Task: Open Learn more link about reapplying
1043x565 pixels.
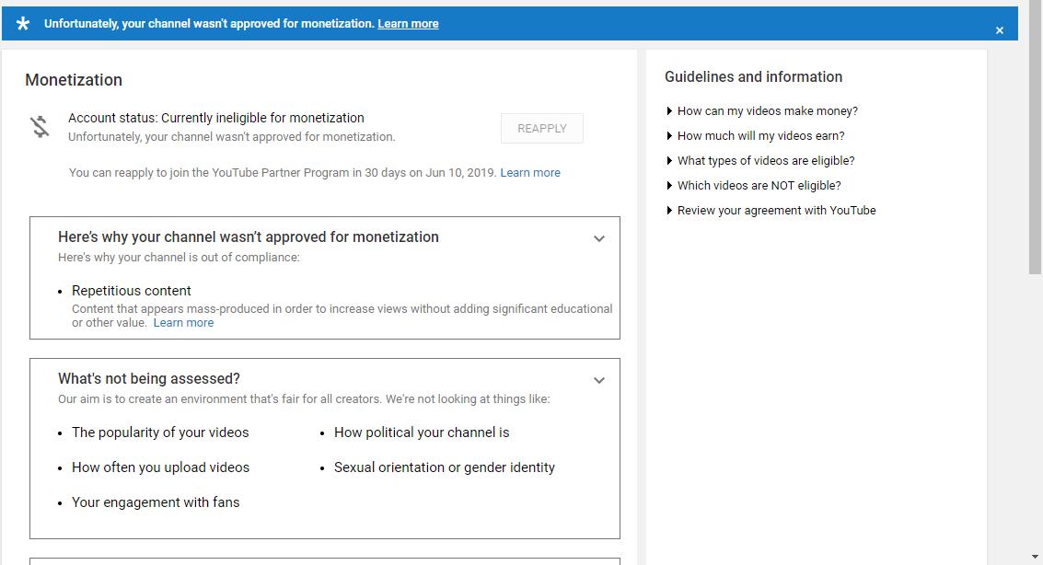Action: [x=530, y=173]
